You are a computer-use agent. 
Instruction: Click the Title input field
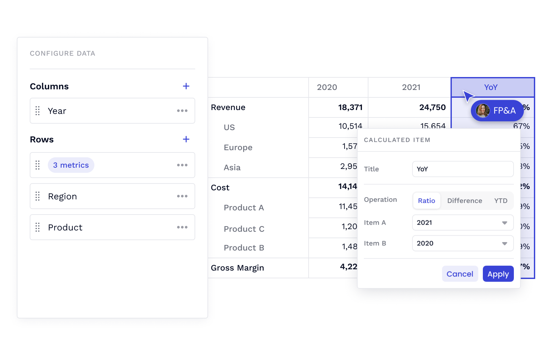(x=462, y=169)
